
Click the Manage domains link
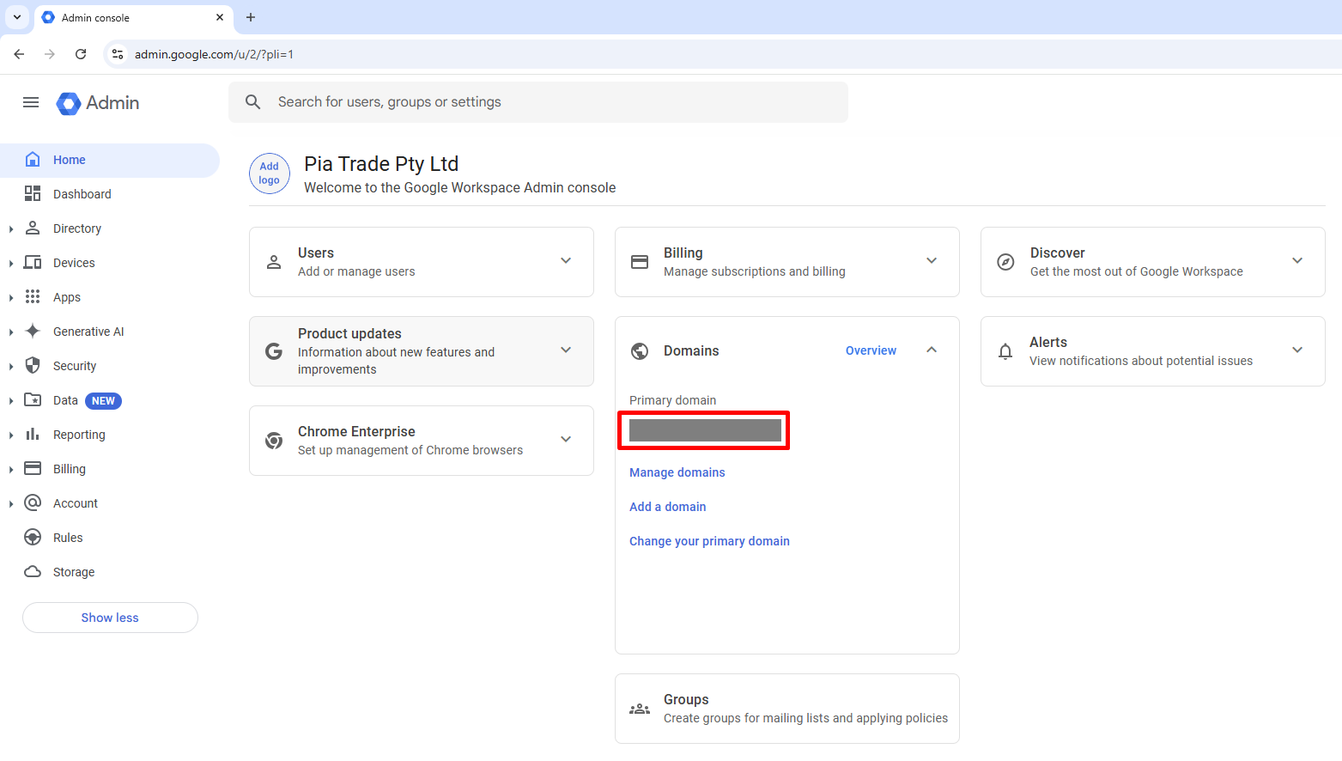tap(677, 472)
